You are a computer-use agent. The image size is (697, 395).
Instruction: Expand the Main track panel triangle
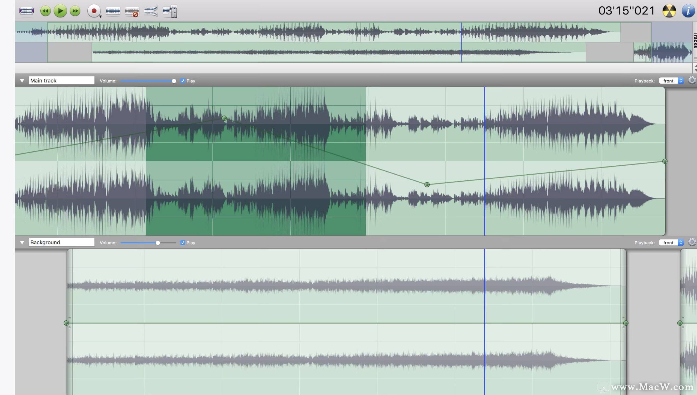pos(22,80)
